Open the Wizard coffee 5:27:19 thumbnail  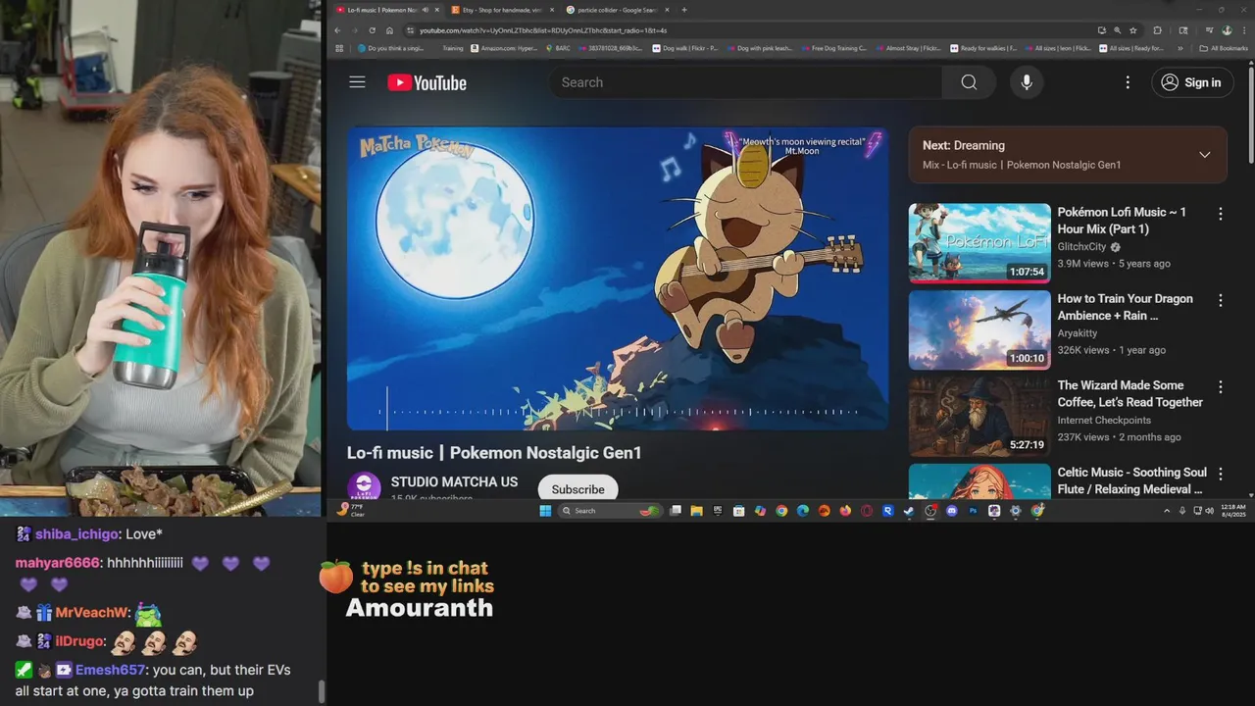[979, 417]
